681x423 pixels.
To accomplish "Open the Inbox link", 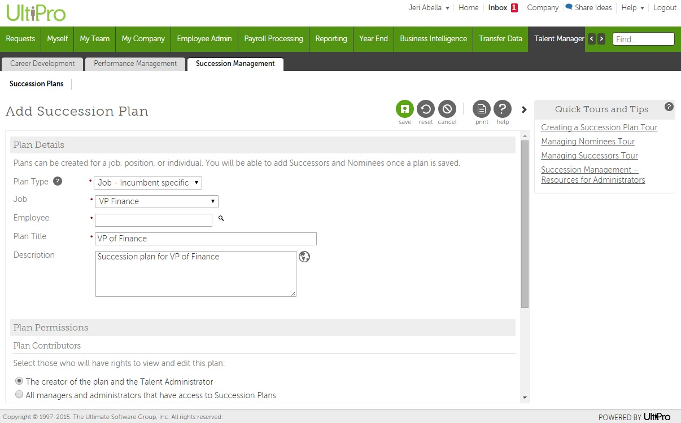I will click(498, 8).
